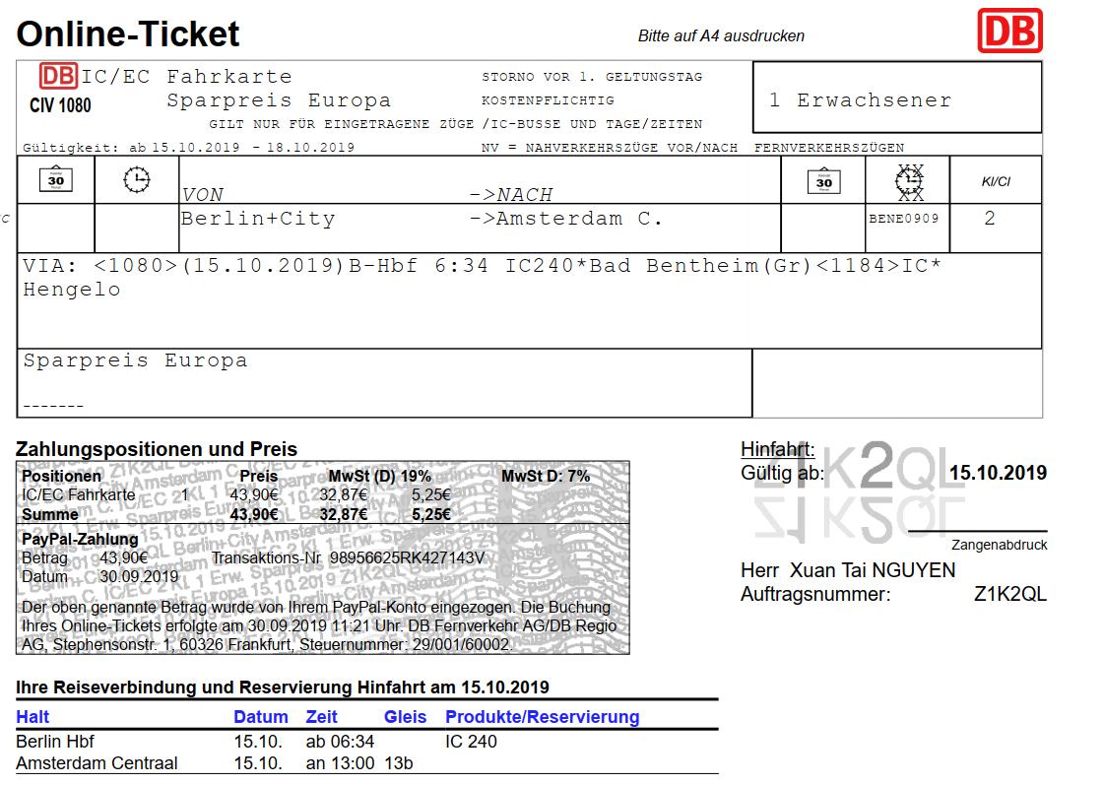Click the calendar icon above the VON column
The height and width of the screenshot is (785, 1104).
[55, 179]
